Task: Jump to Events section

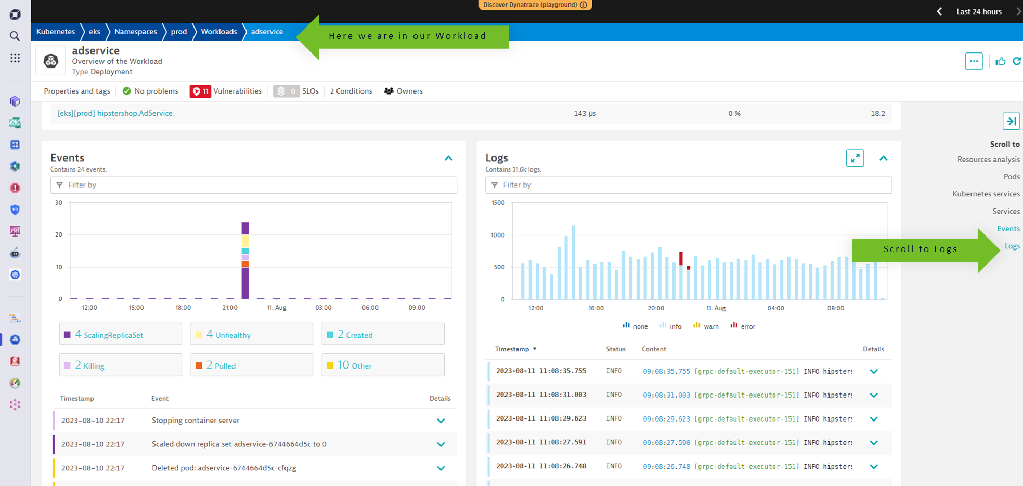Action: 1008,229
